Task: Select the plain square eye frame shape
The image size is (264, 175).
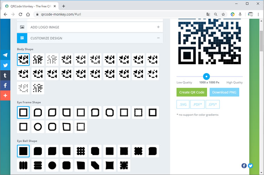Action: 23,113
